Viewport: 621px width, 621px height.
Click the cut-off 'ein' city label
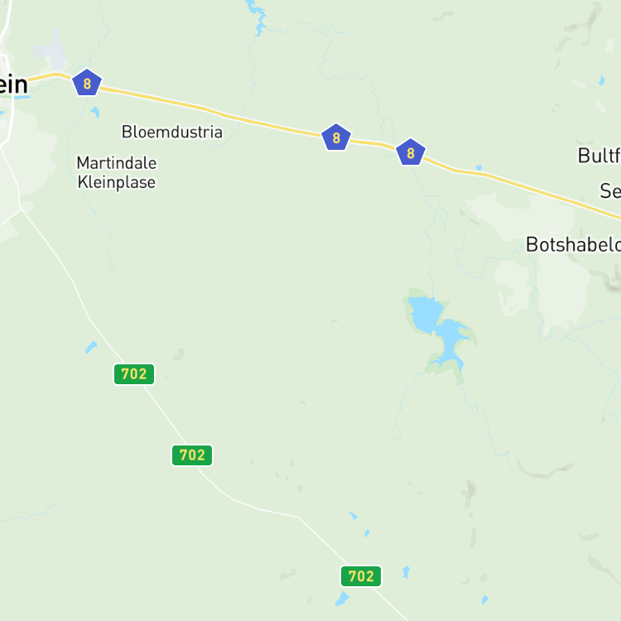(14, 84)
